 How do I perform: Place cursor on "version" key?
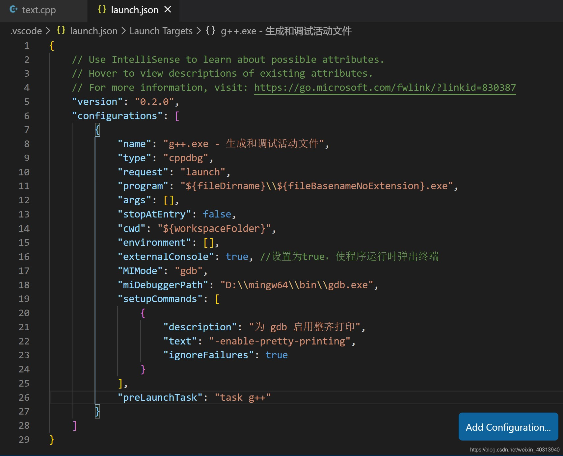coord(97,102)
